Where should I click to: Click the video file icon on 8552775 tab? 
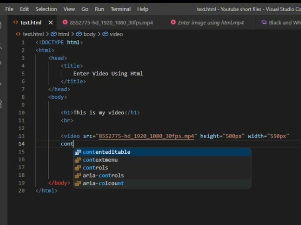click(x=65, y=22)
